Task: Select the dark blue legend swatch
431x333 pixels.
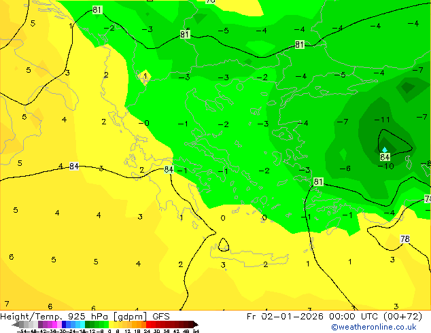Action: (x=64, y=324)
